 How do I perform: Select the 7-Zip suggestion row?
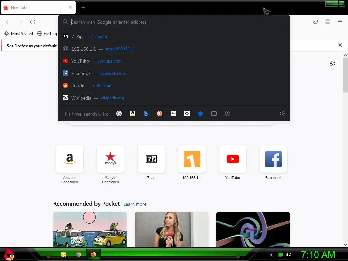coord(174,37)
